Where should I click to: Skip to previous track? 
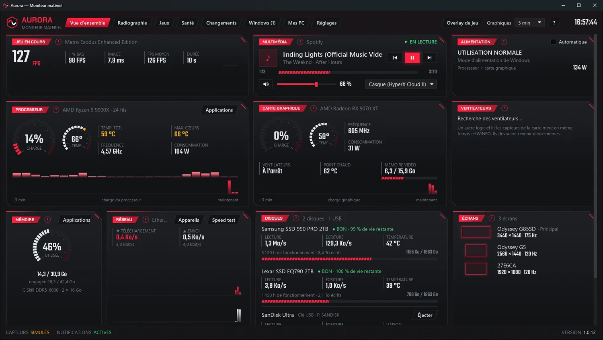[395, 58]
